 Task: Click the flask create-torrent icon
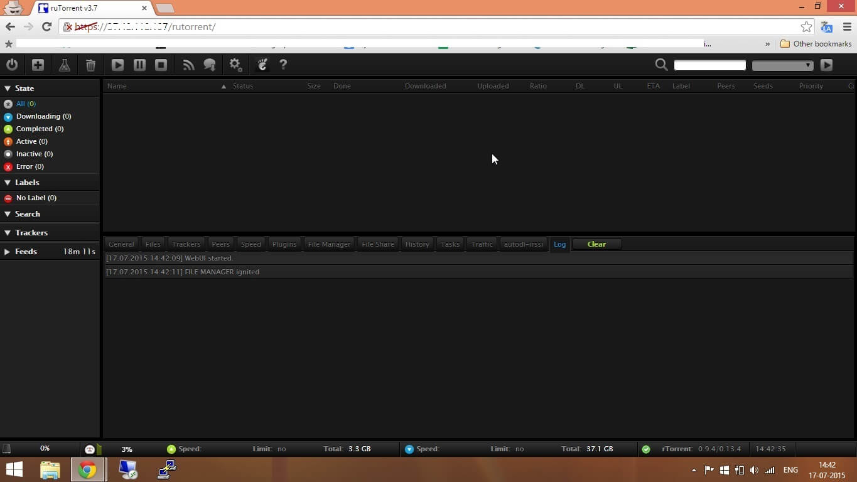pyautogui.click(x=64, y=65)
